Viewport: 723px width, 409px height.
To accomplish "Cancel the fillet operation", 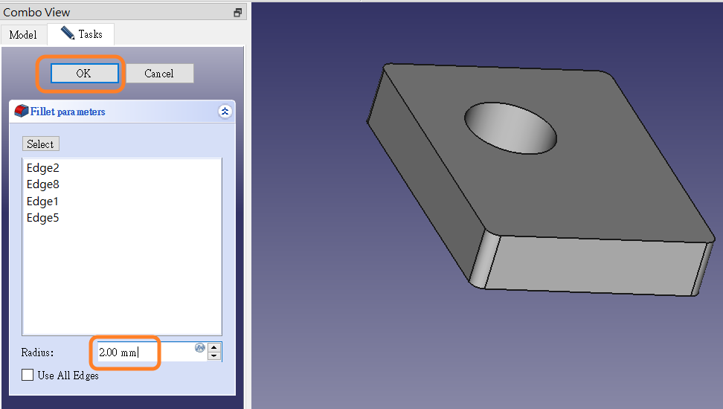I will pos(159,74).
